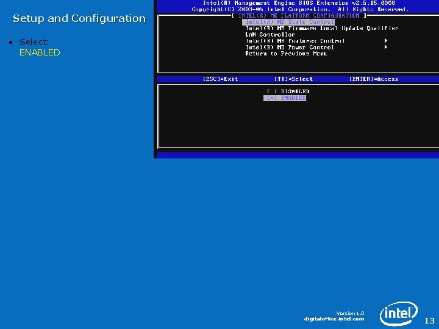439x329 pixels.
Task: Expand arrow beside ME Features Control
Action: pos(386,41)
